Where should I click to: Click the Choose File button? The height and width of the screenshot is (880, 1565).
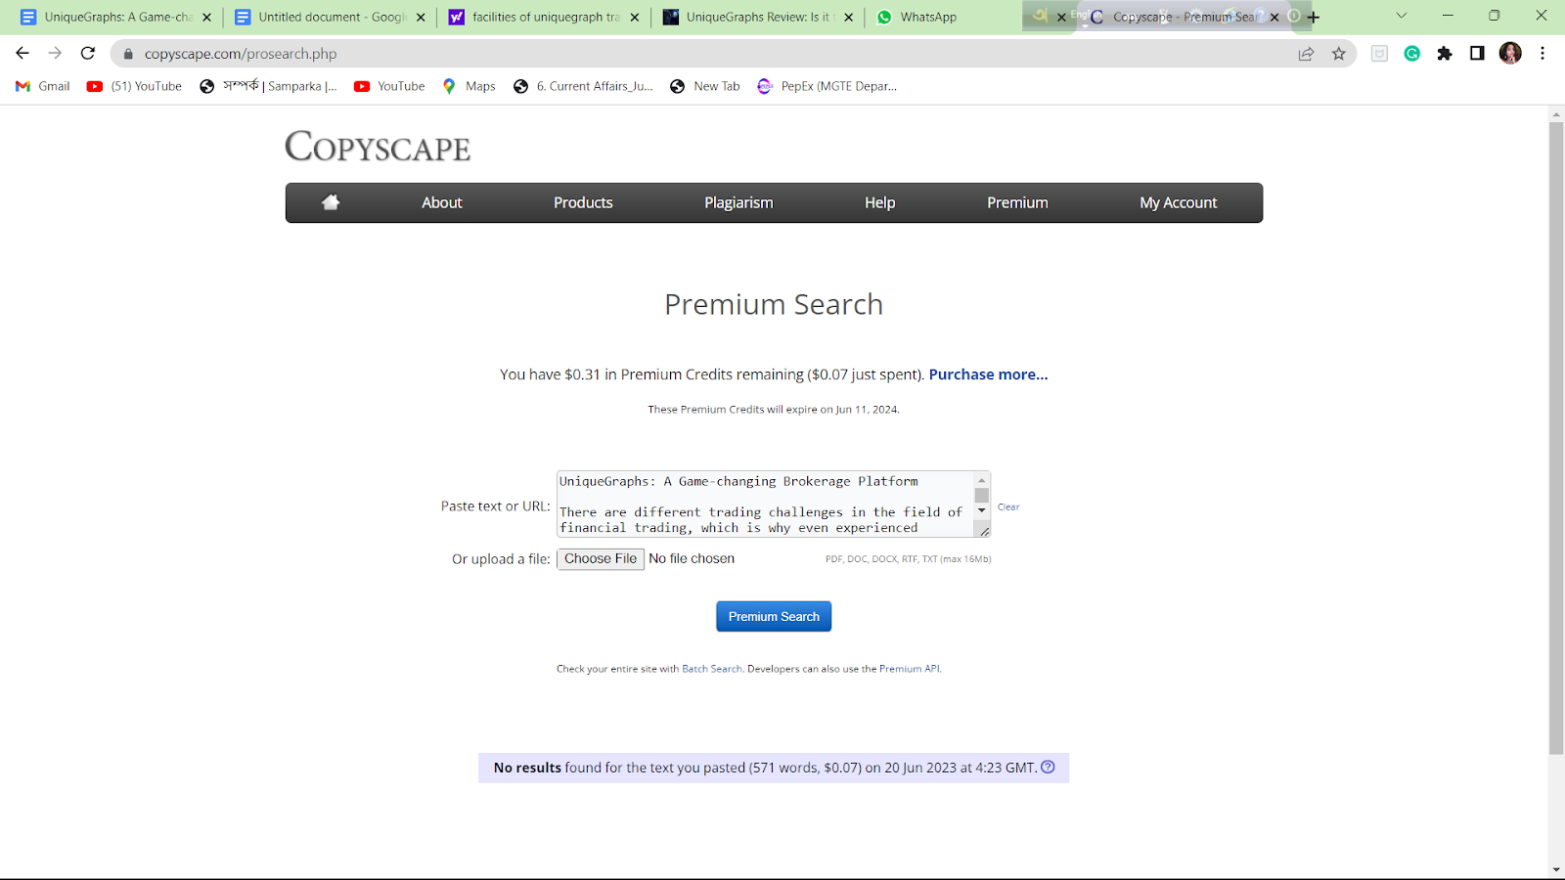601,559
